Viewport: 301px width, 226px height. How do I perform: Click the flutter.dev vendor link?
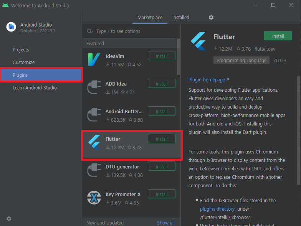click(x=265, y=49)
